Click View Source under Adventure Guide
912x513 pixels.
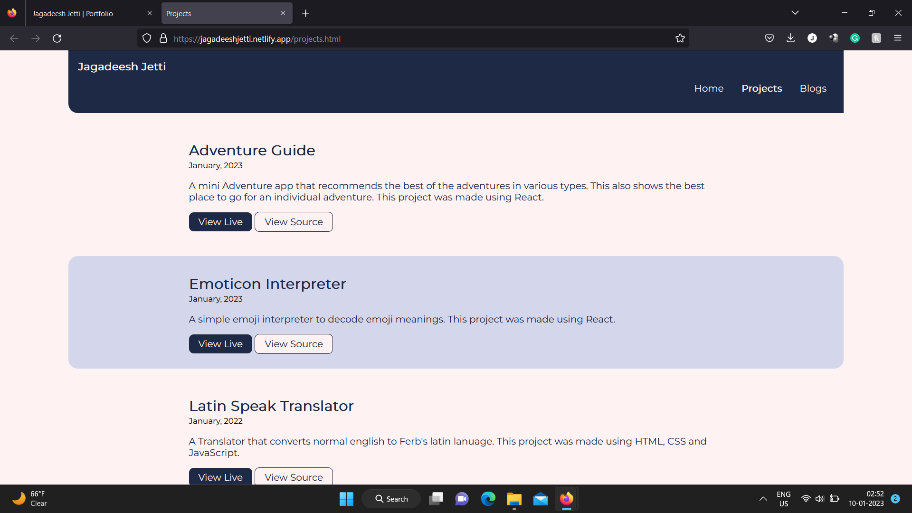pyautogui.click(x=294, y=221)
